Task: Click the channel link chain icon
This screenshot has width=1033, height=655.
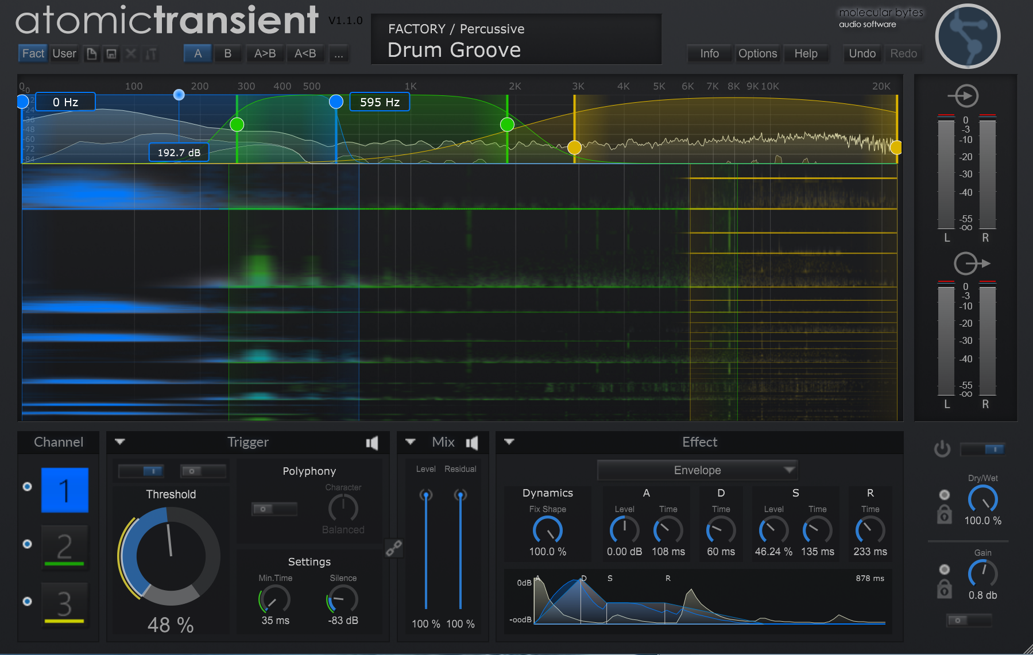Action: (x=395, y=549)
